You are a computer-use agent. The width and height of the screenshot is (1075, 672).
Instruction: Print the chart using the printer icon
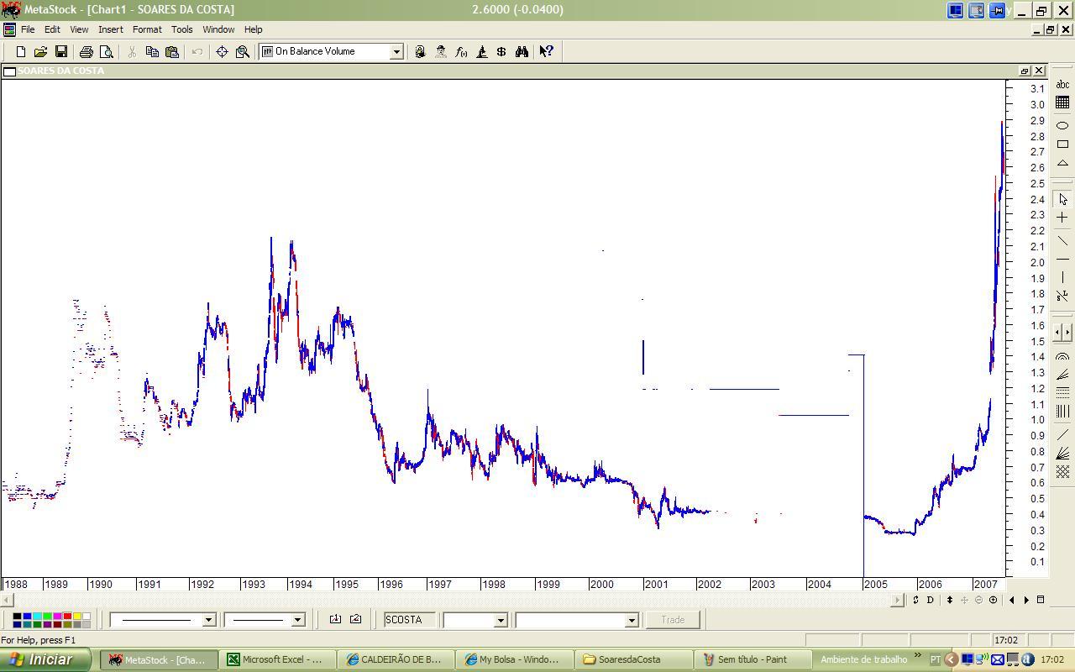[86, 51]
